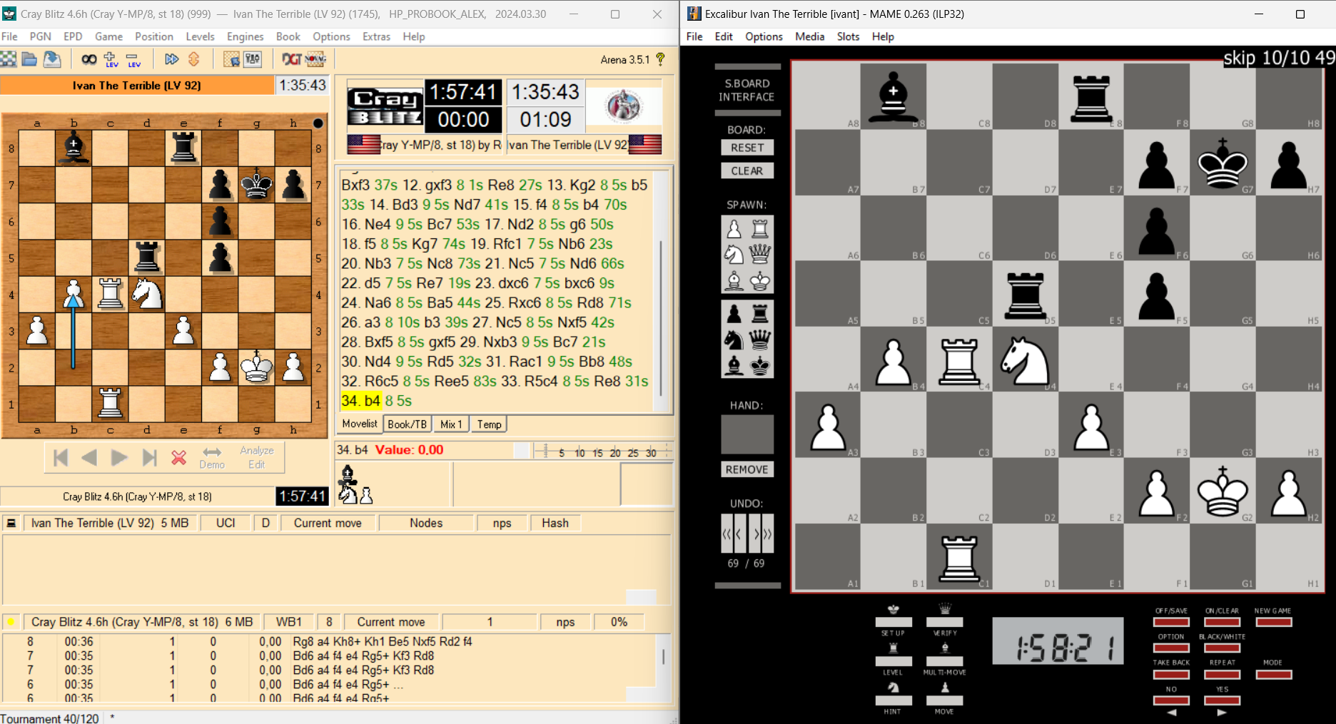
Task: Click the Cray Blitz engine yellow status indicator
Action: pos(11,622)
